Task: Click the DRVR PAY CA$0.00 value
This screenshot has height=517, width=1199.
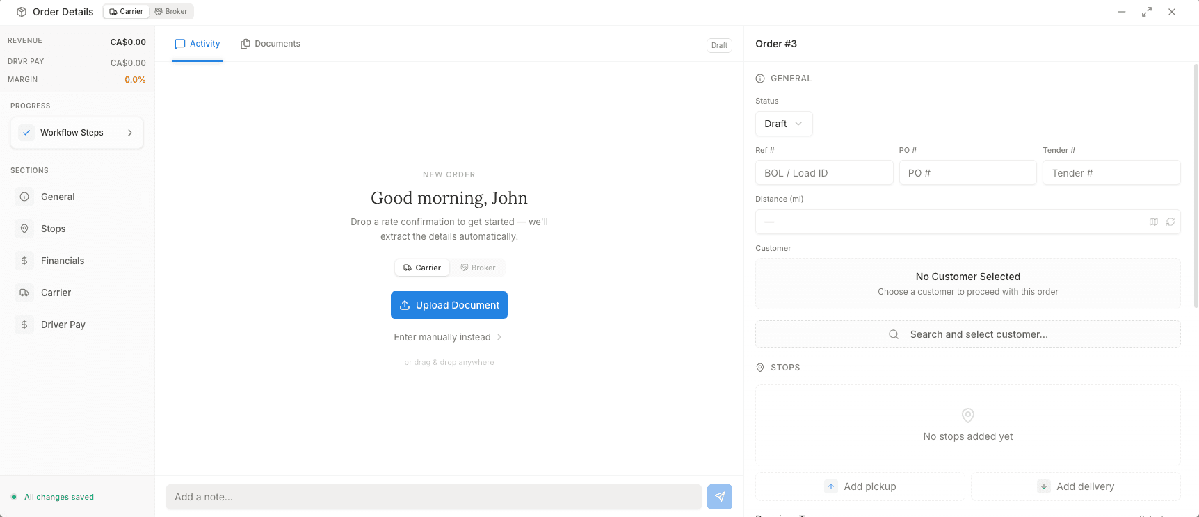Action: [128, 63]
